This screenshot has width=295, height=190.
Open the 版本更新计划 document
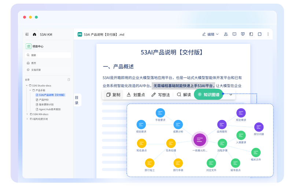click(x=45, y=104)
